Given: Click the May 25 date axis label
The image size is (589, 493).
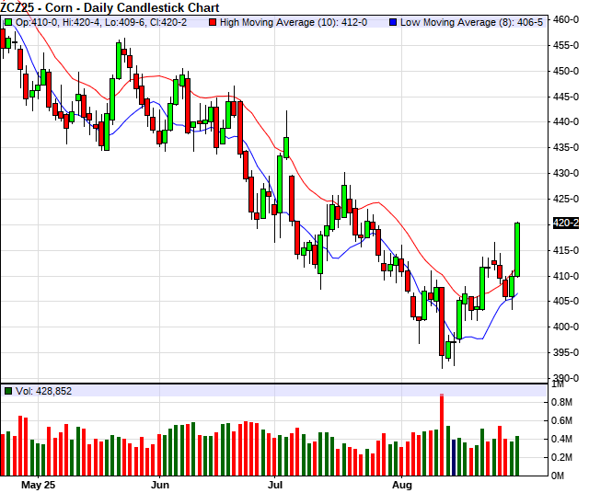Looking at the screenshot, I should coord(38,483).
